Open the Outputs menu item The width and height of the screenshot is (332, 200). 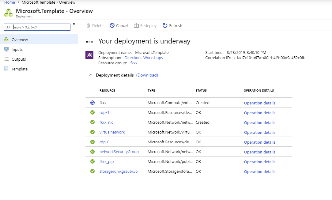pos(39,59)
